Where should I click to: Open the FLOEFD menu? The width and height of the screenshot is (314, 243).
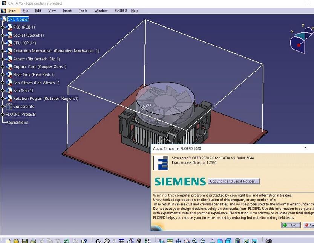coord(121,11)
